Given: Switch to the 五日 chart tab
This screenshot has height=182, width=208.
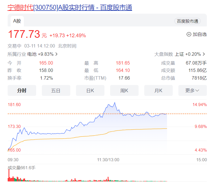Looking at the screenshot, I should (x=56, y=90).
